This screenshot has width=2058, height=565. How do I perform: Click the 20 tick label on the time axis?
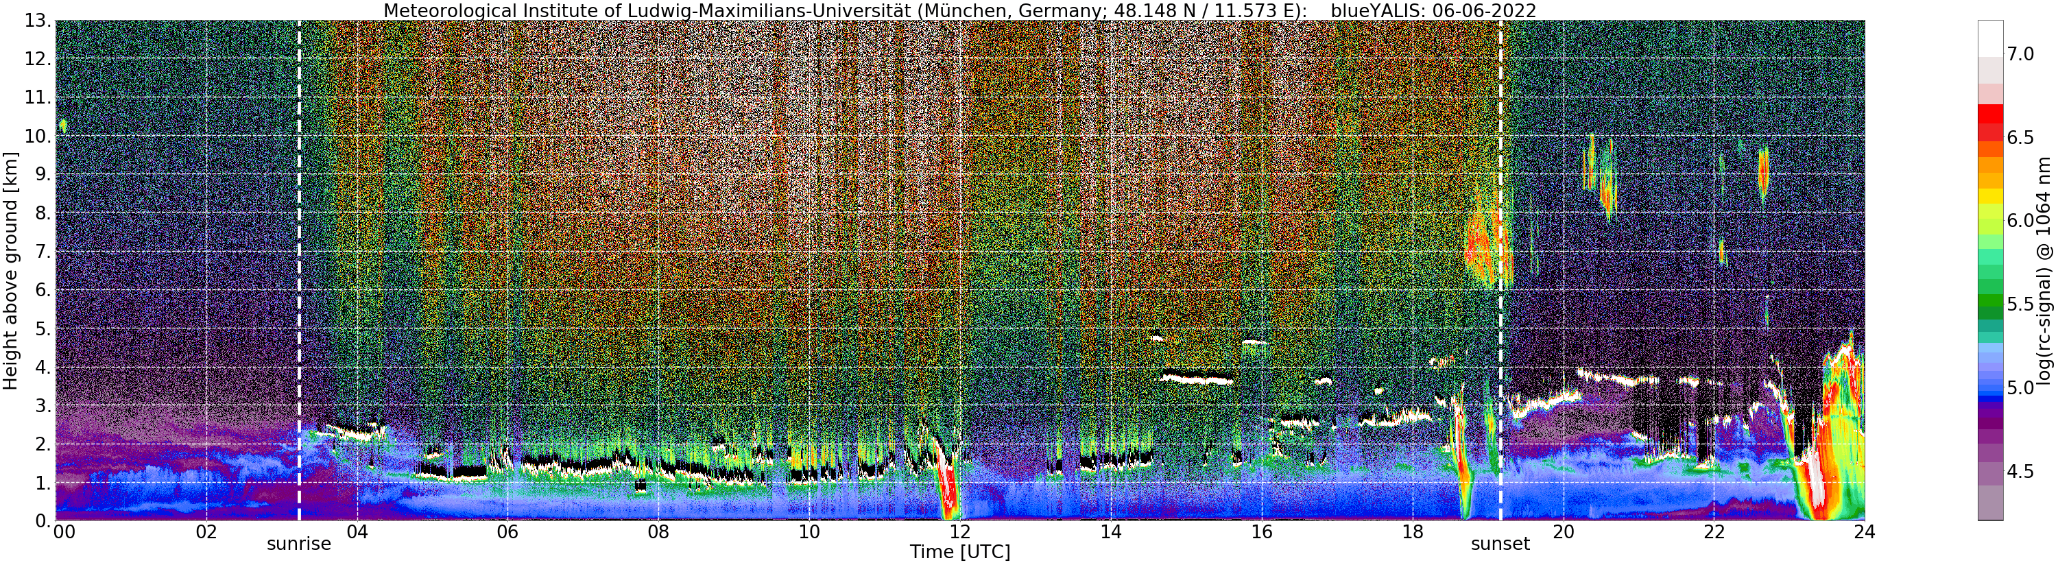(1563, 532)
